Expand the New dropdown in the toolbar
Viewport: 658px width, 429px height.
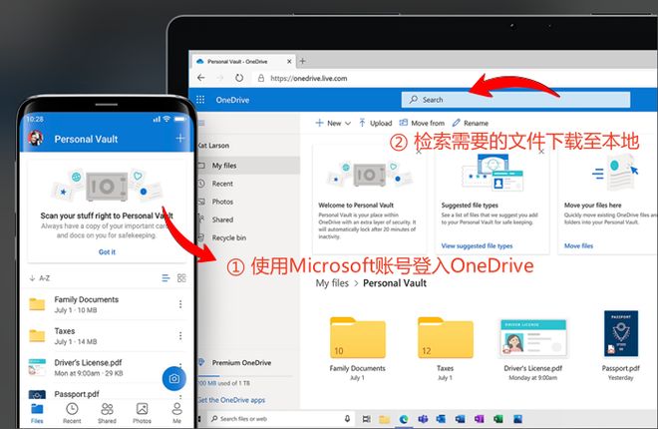(x=333, y=123)
